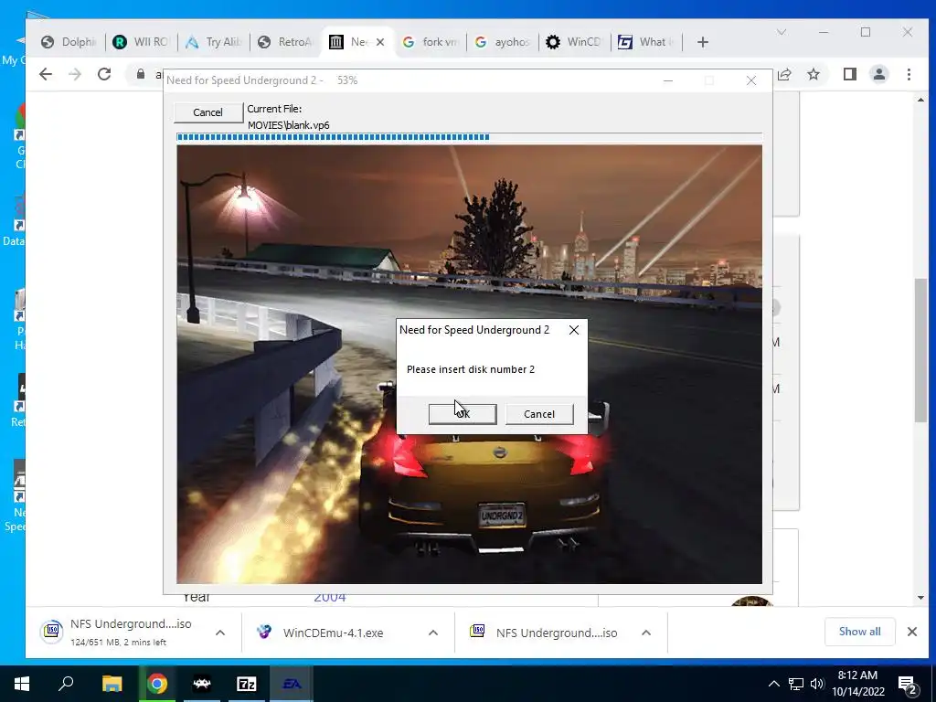Bookmark this page with star icon
Screen dimensions: 936x702
coord(813,74)
